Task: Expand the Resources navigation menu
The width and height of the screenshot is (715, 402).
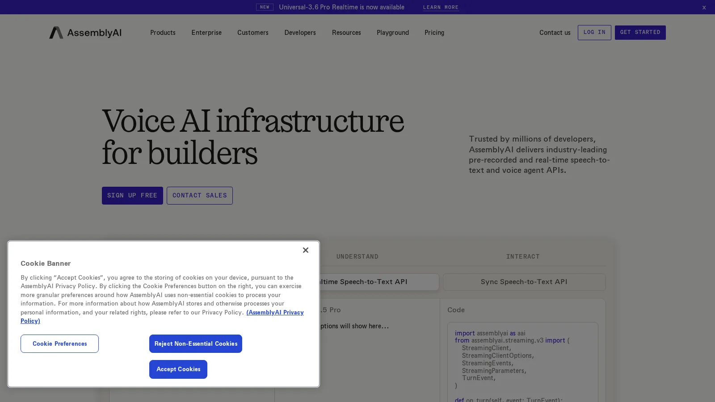Action: (x=346, y=33)
